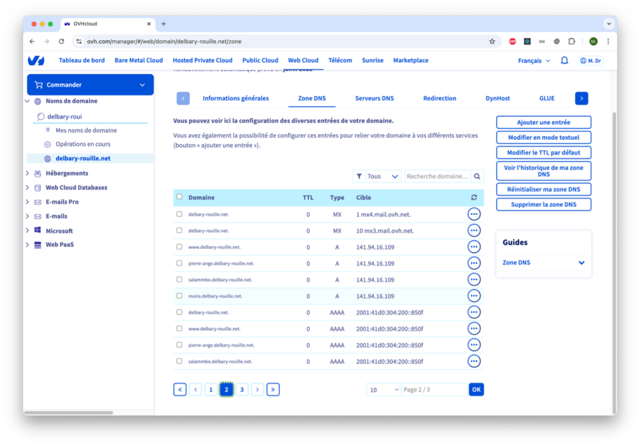Image resolution: width=642 pixels, height=448 pixels.
Task: Open the Commander dropdown
Action: pos(90,85)
